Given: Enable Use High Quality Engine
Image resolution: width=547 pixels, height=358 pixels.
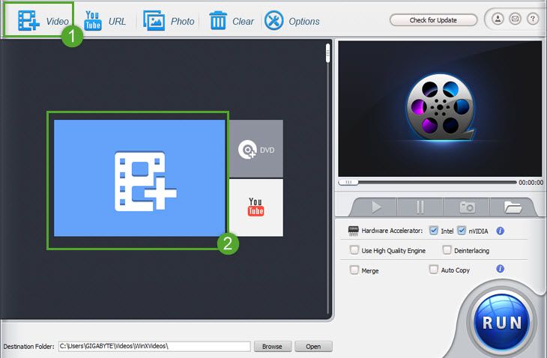Looking at the screenshot, I should pos(354,250).
